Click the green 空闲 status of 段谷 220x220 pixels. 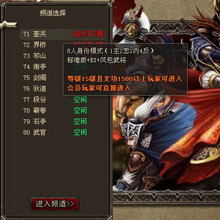80,100
